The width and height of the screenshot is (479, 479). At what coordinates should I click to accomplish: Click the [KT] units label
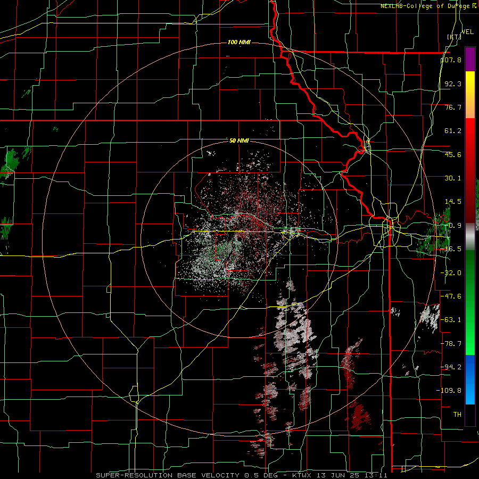pyautogui.click(x=454, y=37)
